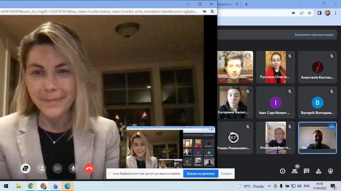Add people to the Messenger call
The image size is (341, 191).
click(42, 168)
